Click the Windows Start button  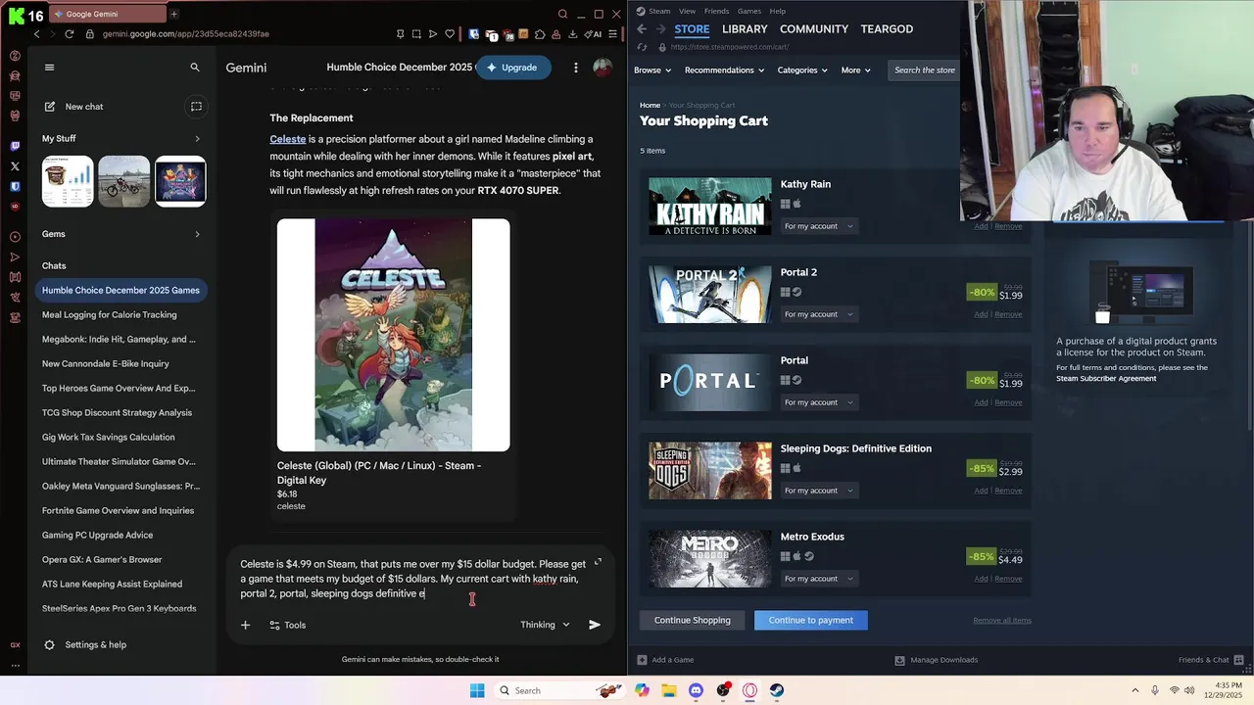(x=477, y=690)
